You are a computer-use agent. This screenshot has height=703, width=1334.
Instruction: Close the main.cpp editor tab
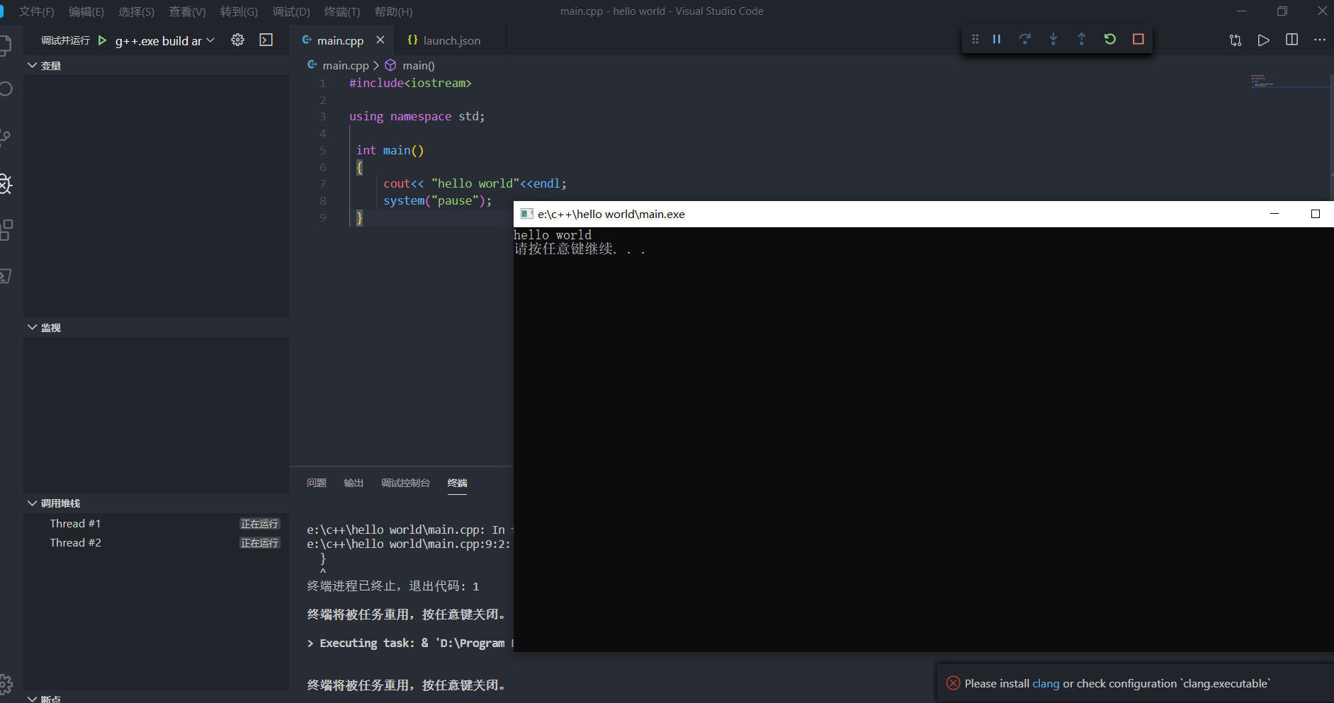pos(380,40)
